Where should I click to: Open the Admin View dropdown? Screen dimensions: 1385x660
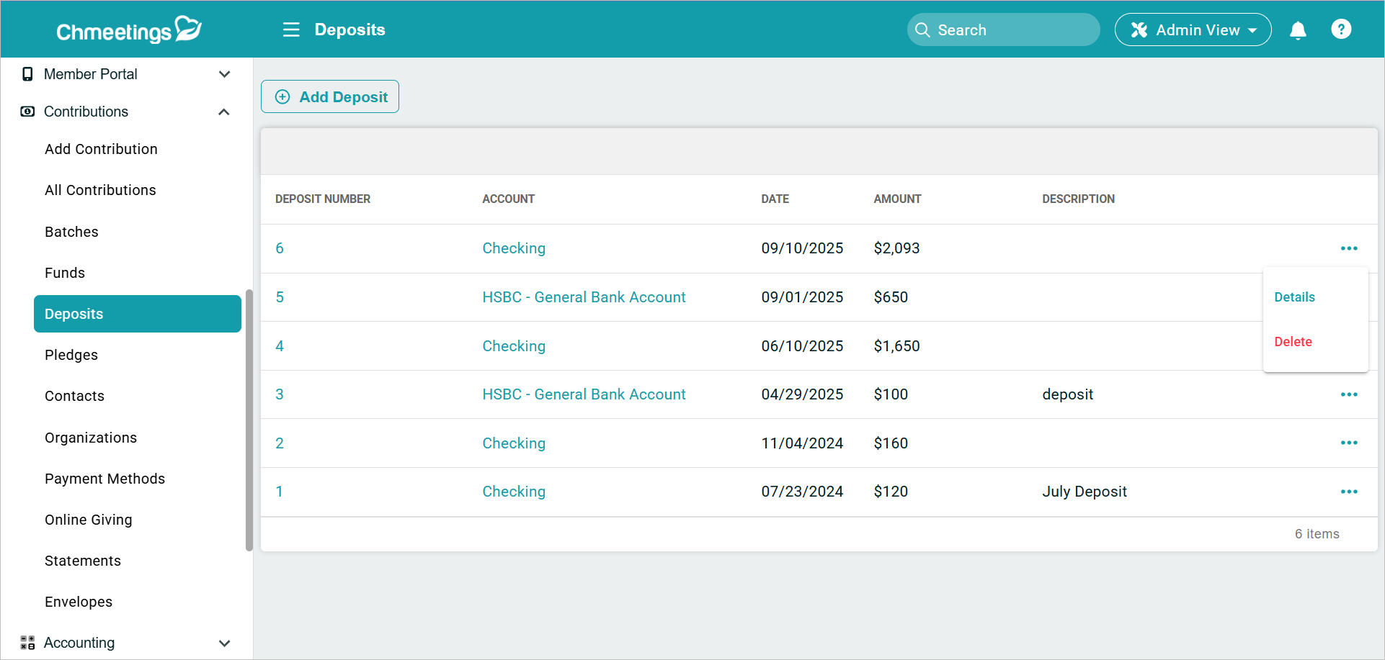1193,30
